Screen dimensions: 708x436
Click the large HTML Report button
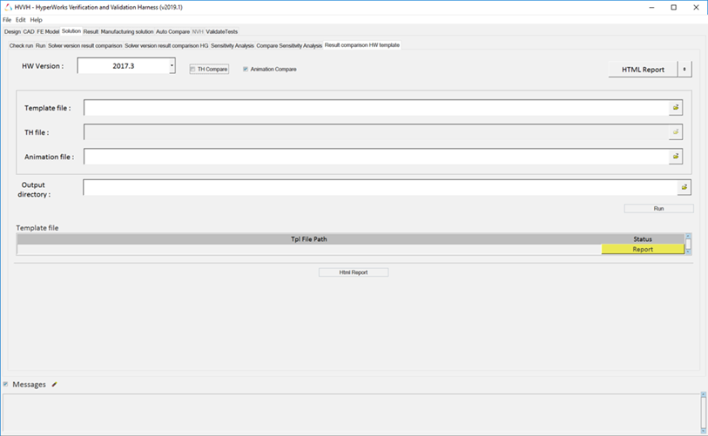pyautogui.click(x=643, y=70)
